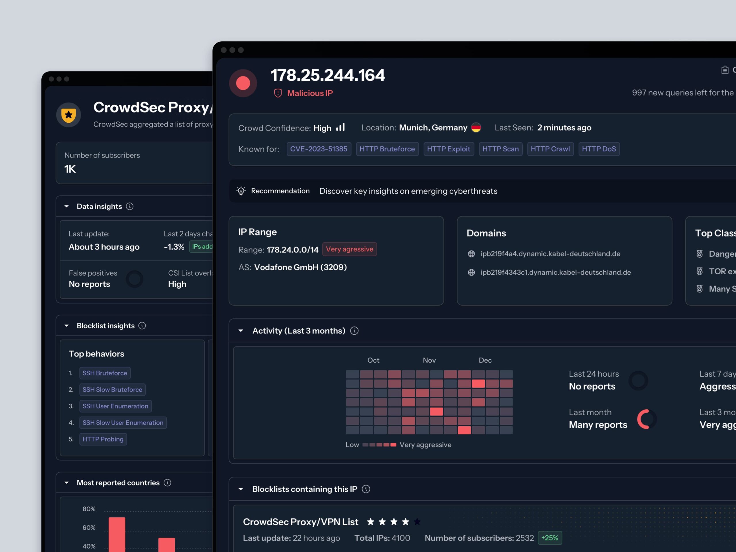The width and height of the screenshot is (736, 552).
Task: Click the SSH Slow User Enumeration tag
Action: 123,423
